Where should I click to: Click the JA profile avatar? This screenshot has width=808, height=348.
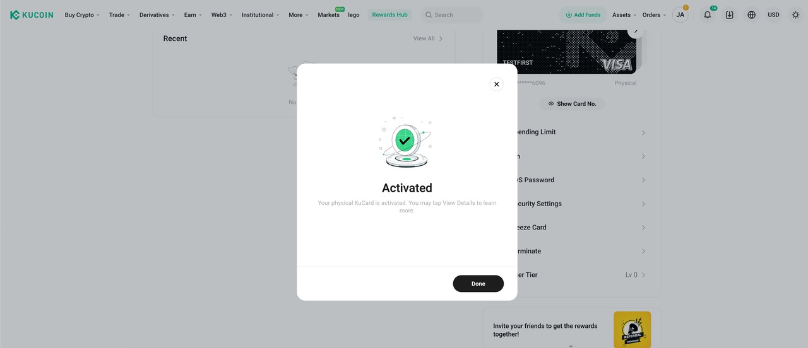[x=680, y=14]
